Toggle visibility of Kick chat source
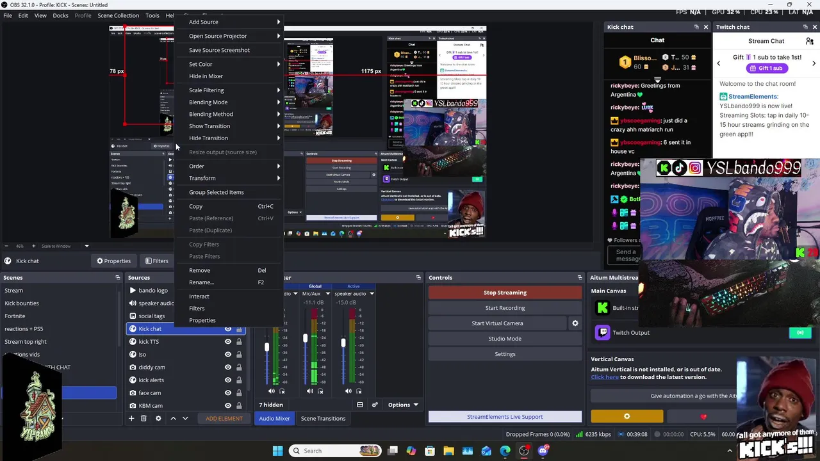Screen dimensions: 820x461 (x=227, y=328)
